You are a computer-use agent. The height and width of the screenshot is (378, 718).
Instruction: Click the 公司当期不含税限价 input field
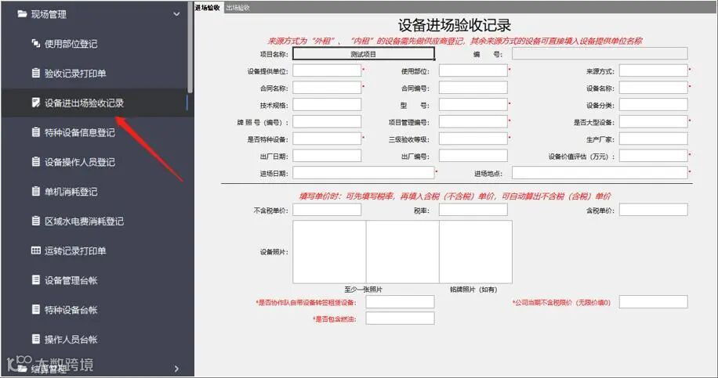tap(654, 301)
